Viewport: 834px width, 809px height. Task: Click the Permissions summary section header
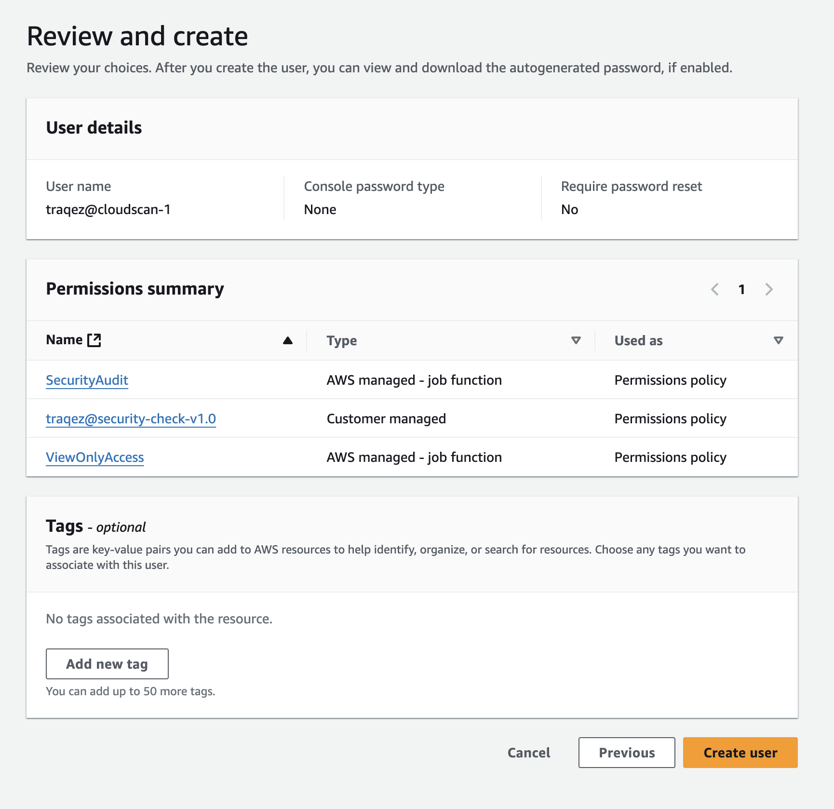coord(135,289)
